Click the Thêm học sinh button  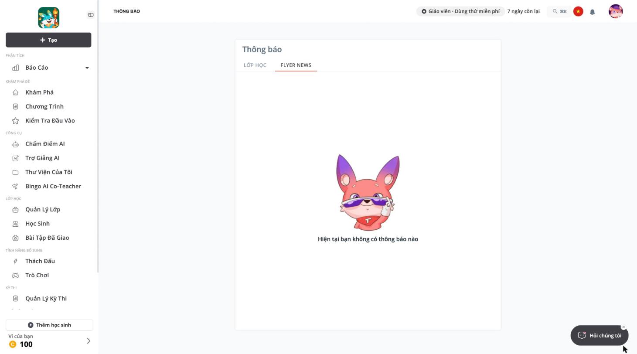[x=49, y=325]
